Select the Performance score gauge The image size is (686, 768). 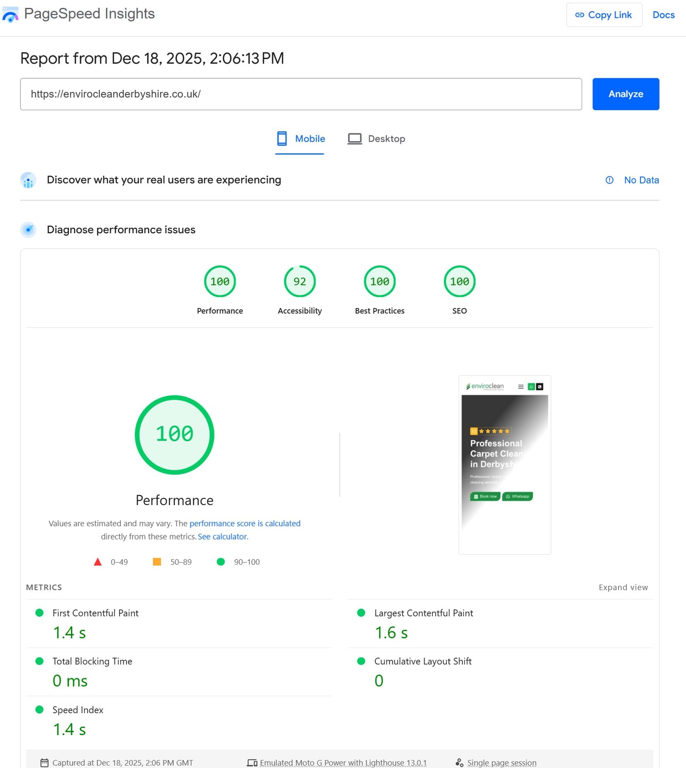pos(219,282)
